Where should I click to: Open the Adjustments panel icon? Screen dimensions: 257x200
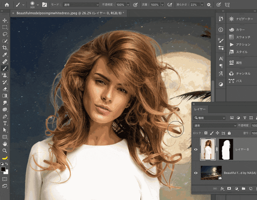coord(221,84)
